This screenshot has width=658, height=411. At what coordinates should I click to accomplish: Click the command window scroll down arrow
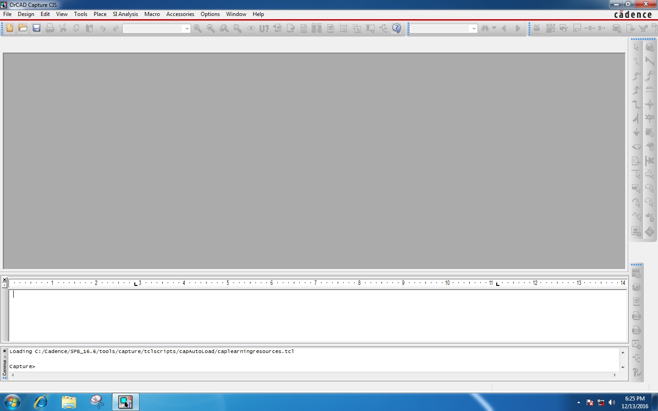(x=622, y=367)
